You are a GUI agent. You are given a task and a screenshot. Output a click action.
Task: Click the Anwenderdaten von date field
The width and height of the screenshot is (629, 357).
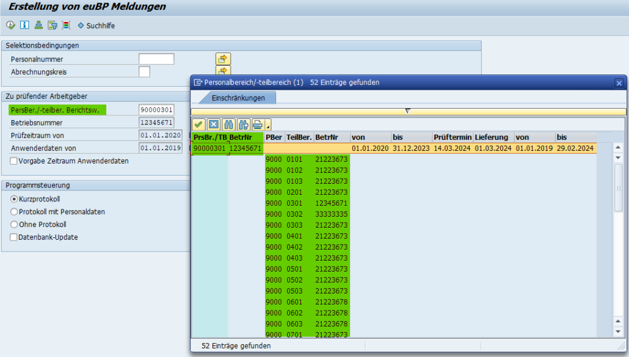pos(161,148)
